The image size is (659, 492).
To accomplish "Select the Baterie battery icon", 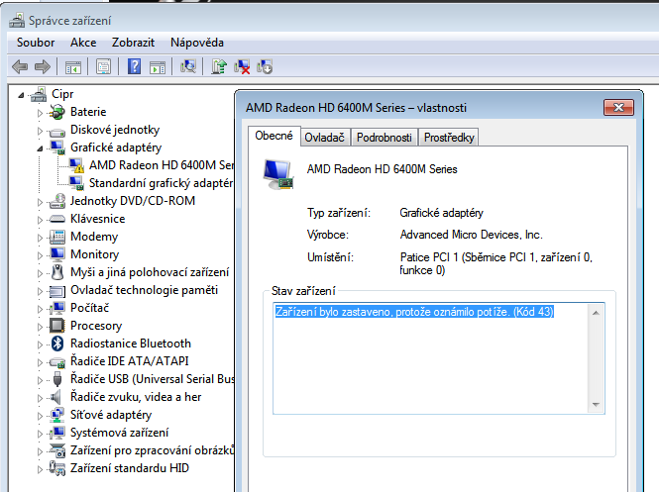I will point(57,112).
